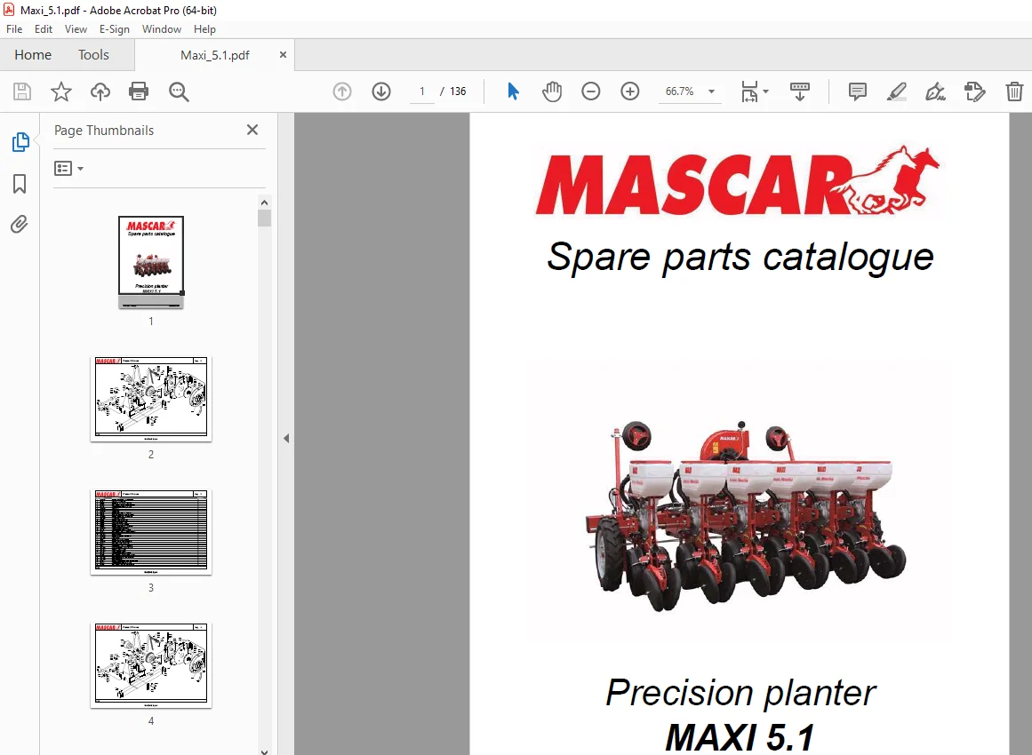Click thumbnail scrollbar down arrow
This screenshot has width=1032, height=755.
(265, 751)
